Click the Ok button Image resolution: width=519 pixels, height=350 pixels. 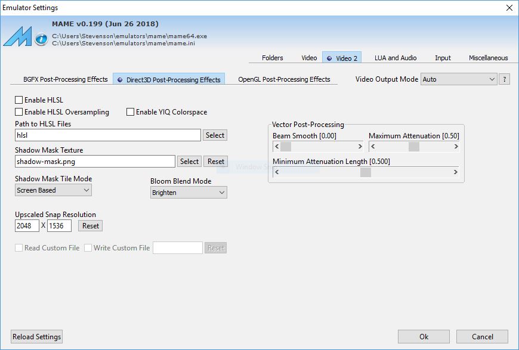[424, 337]
